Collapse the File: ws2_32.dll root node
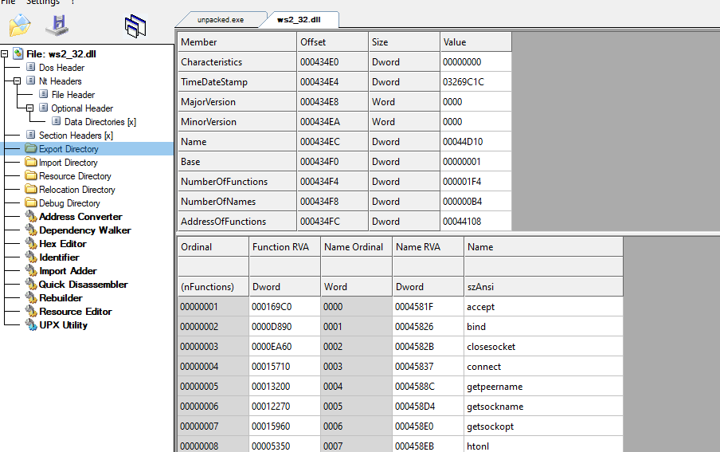 point(5,54)
